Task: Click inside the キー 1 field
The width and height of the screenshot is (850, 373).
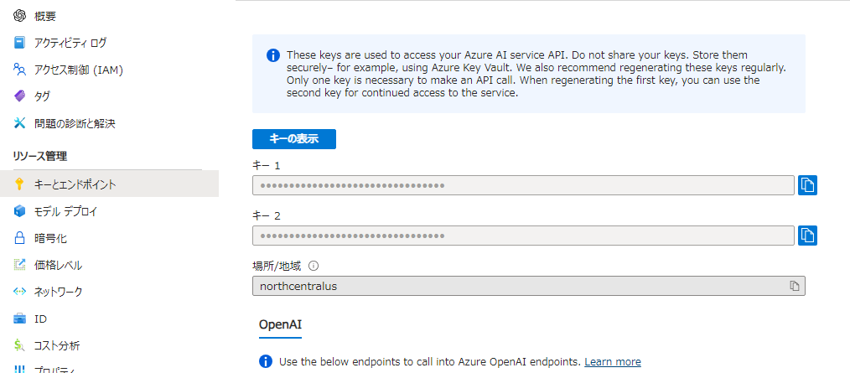Action: click(x=523, y=185)
